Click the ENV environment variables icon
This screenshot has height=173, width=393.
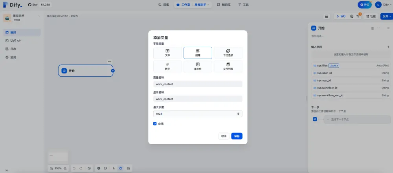pos(327,16)
